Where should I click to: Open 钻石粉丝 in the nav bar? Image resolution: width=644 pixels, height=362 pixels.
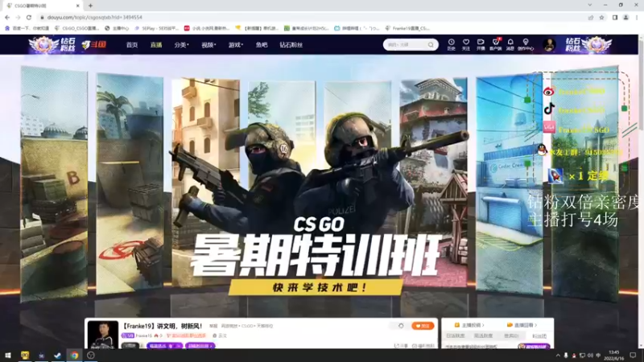click(291, 45)
